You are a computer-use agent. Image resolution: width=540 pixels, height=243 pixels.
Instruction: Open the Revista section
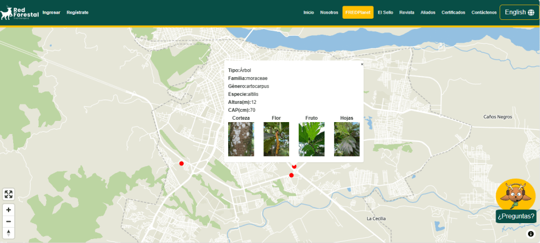coord(407,12)
